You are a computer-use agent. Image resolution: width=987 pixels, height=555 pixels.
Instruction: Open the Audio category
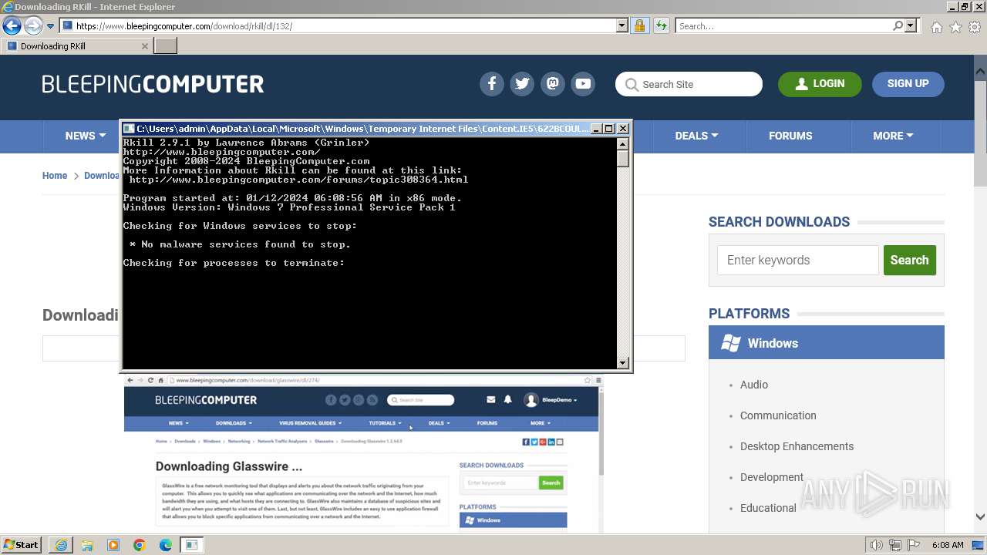pos(754,385)
